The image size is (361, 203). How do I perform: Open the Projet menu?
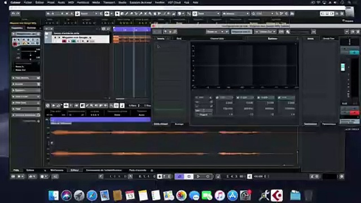point(51,2)
